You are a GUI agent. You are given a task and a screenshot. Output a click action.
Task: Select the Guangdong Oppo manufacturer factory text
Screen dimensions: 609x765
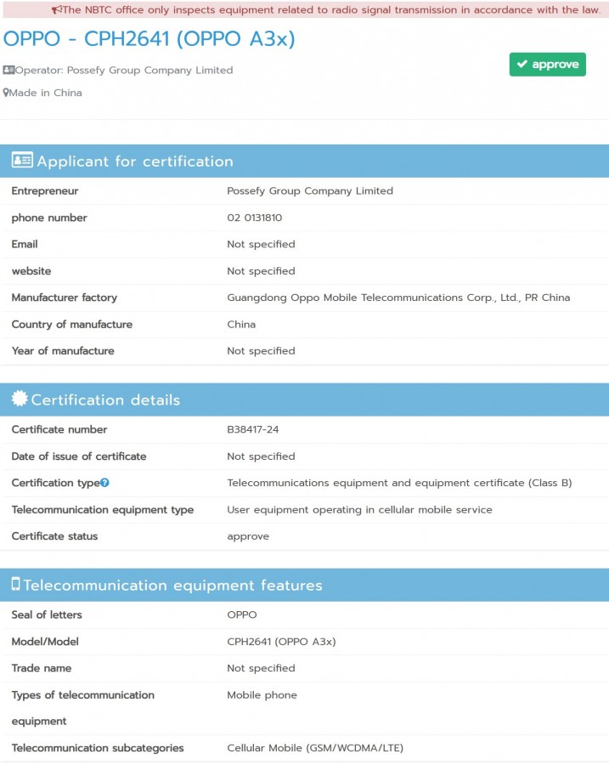tap(398, 297)
